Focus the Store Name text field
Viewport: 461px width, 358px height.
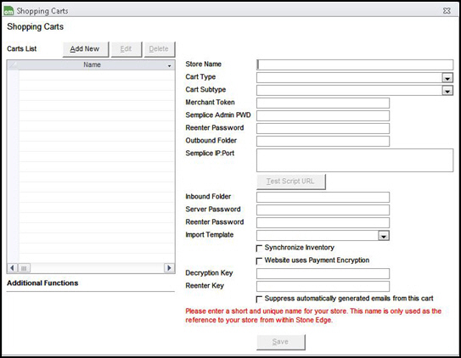(355, 65)
